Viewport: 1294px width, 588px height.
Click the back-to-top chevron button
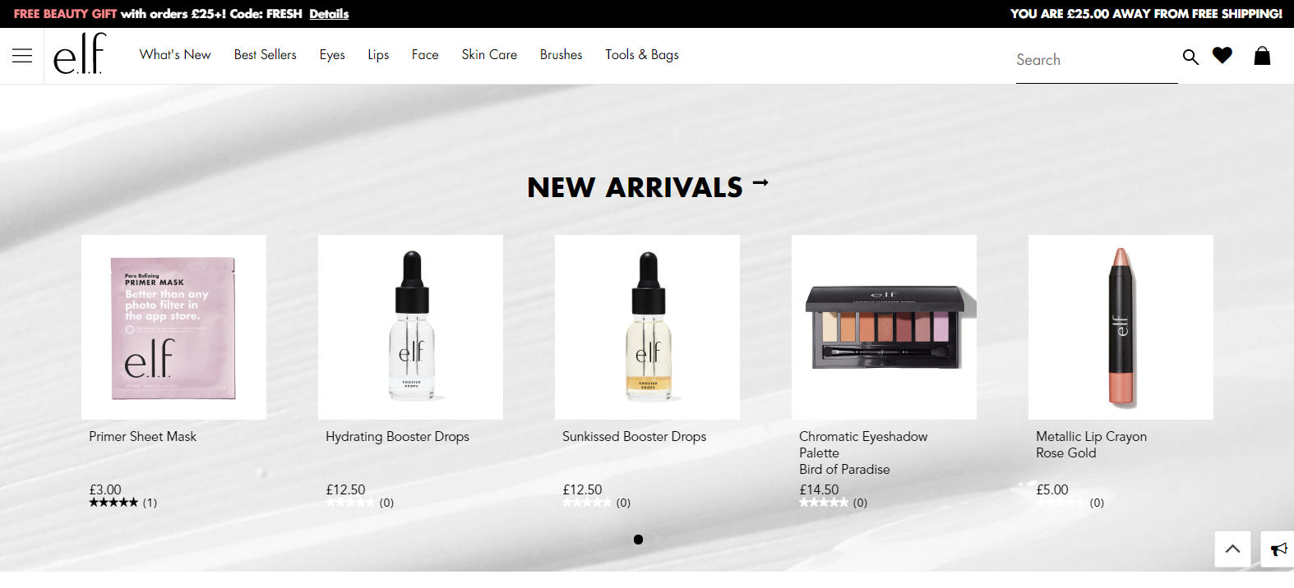(1232, 549)
